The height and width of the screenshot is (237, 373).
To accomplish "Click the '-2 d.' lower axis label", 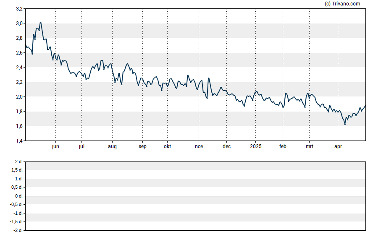I will [18, 230].
